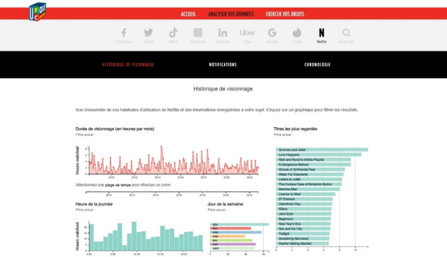Select the Letters to Juliet bar
The height and width of the screenshot is (257, 447).
click(309, 179)
